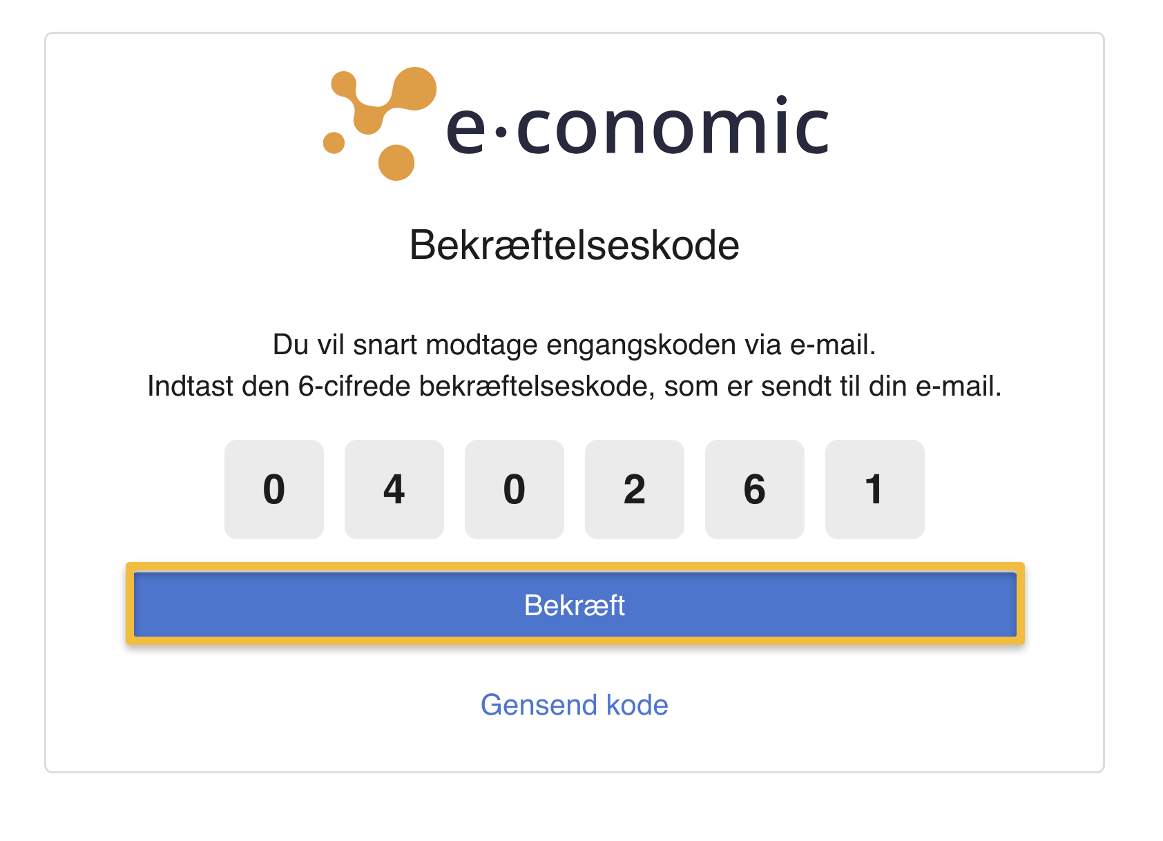Focus the first code field showing 0

point(274,490)
